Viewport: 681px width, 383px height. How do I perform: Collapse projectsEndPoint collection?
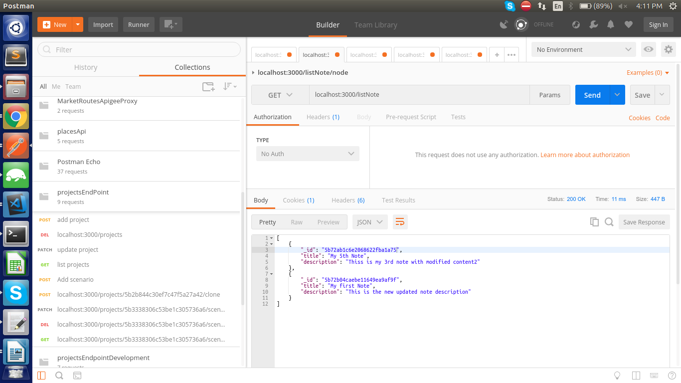pyautogui.click(x=136, y=196)
